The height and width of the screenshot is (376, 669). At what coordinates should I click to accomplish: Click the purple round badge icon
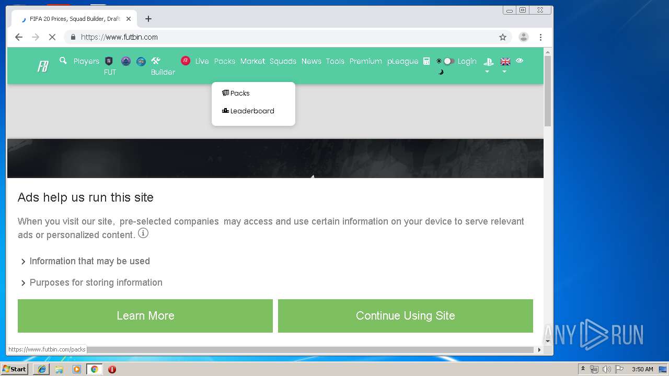(126, 61)
